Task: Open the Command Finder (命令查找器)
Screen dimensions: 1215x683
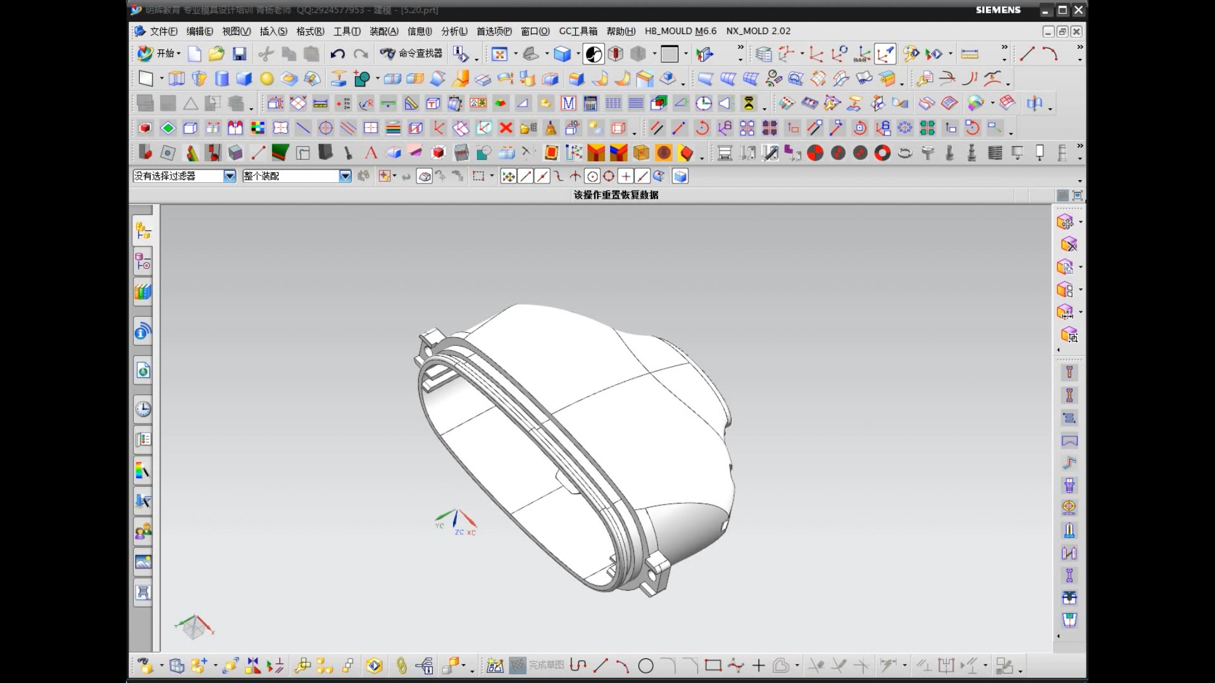Action: click(411, 54)
